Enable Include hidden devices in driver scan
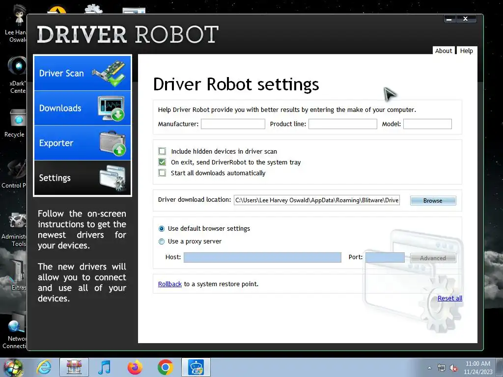Screen dimensions: 503x377 pyautogui.click(x=162, y=151)
